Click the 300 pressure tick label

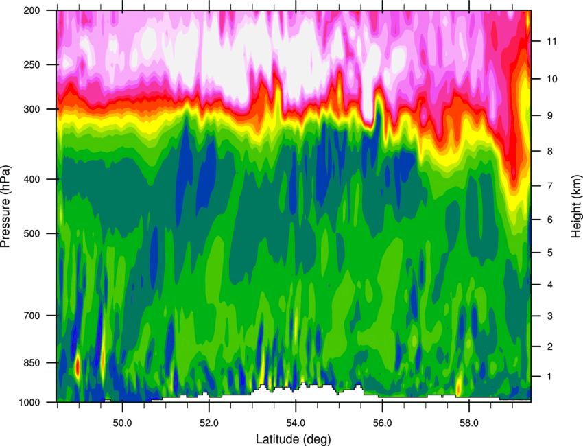tap(32, 109)
